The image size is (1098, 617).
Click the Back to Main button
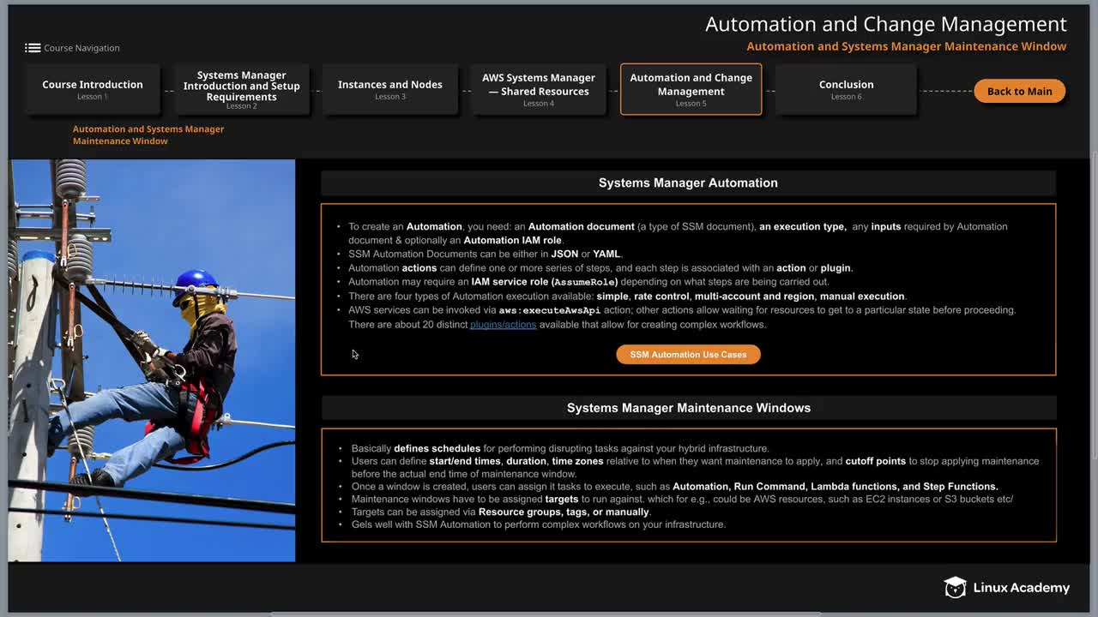pyautogui.click(x=1019, y=91)
